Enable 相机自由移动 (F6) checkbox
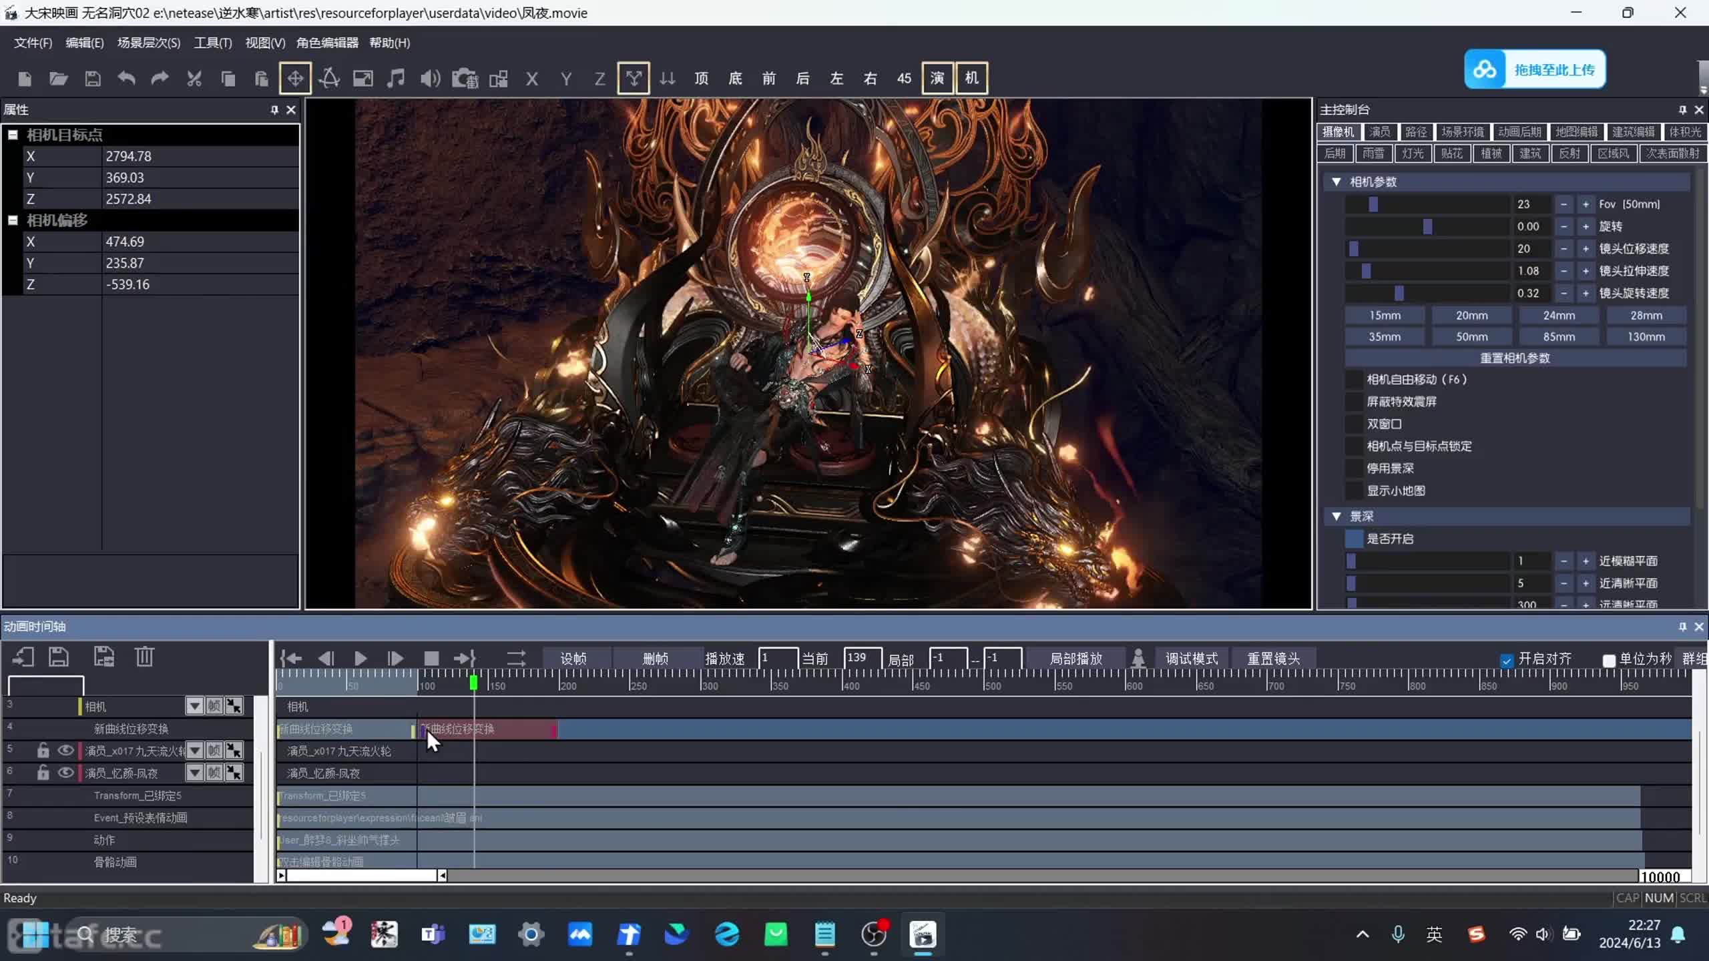 point(1353,380)
